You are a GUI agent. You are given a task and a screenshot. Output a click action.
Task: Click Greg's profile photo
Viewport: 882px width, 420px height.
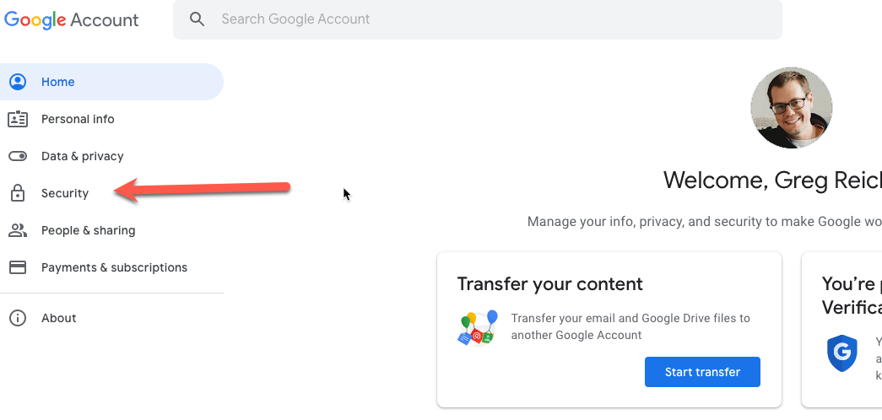point(792,108)
